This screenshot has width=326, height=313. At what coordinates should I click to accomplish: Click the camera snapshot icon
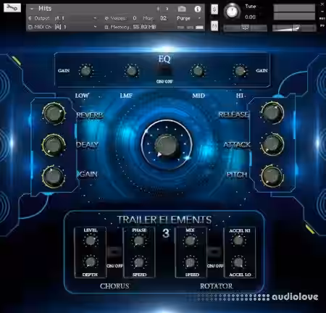(x=182, y=9)
